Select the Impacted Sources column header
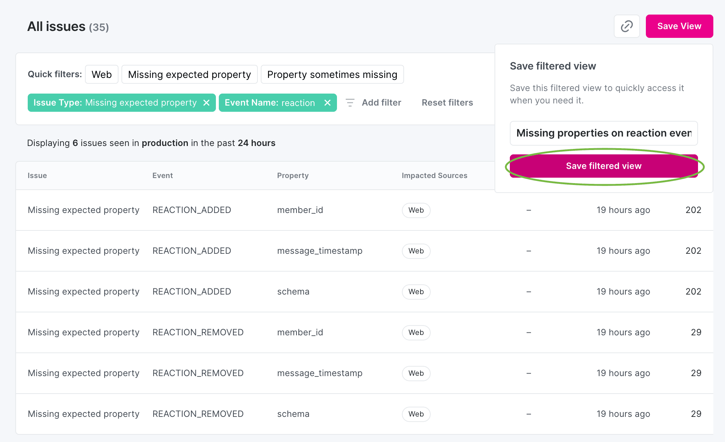The image size is (725, 442). click(434, 175)
